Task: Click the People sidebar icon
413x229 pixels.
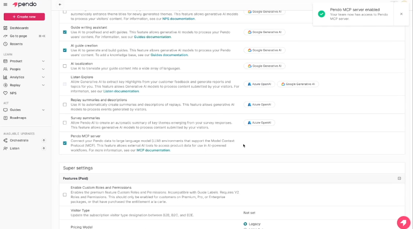Action: [x=5, y=69]
